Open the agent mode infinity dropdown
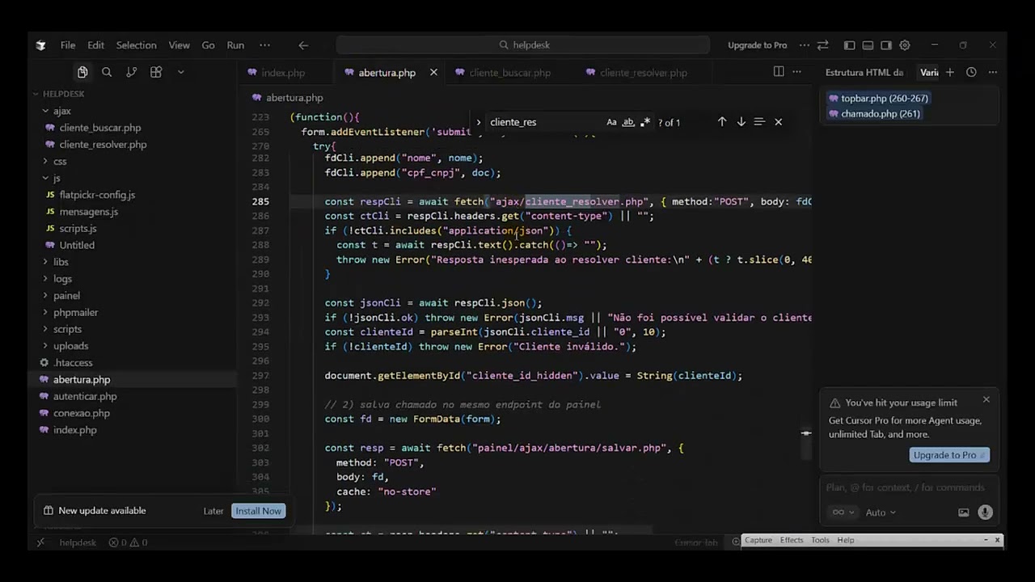Screen dimensions: 1035x582 point(843,512)
